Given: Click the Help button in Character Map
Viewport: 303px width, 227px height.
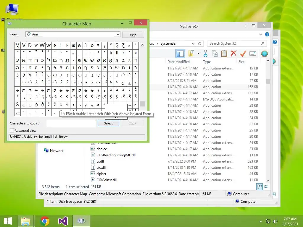Looking at the screenshot, I should tap(133, 35).
